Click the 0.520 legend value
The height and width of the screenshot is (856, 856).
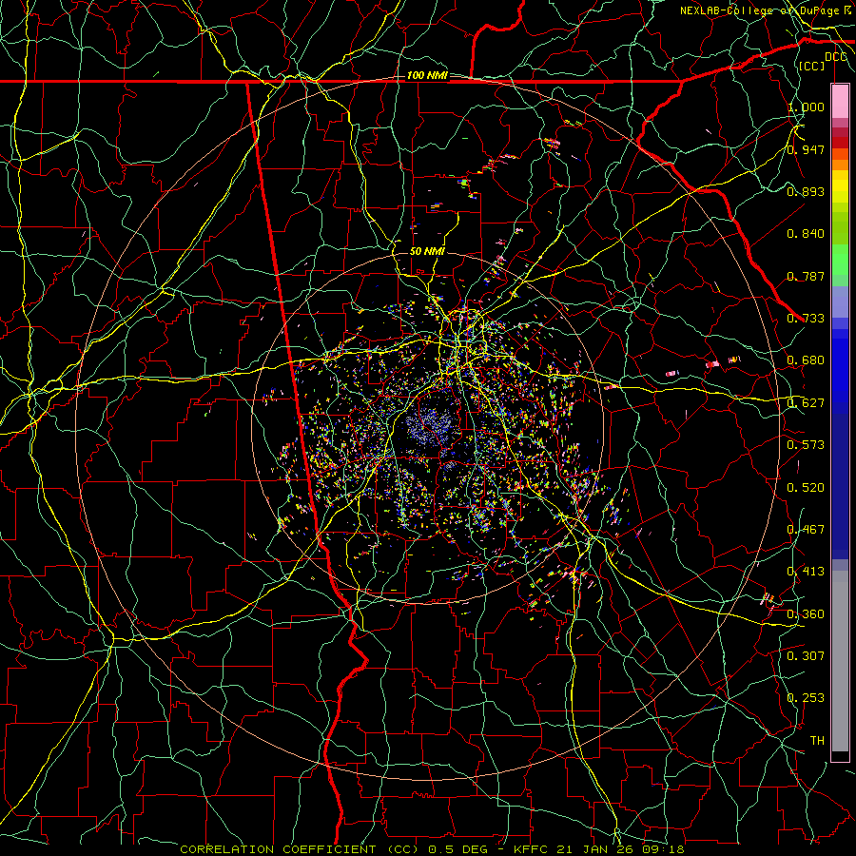tap(806, 488)
